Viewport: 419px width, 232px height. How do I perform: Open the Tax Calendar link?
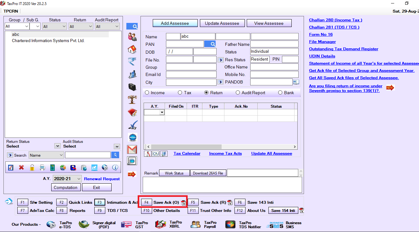(187, 154)
